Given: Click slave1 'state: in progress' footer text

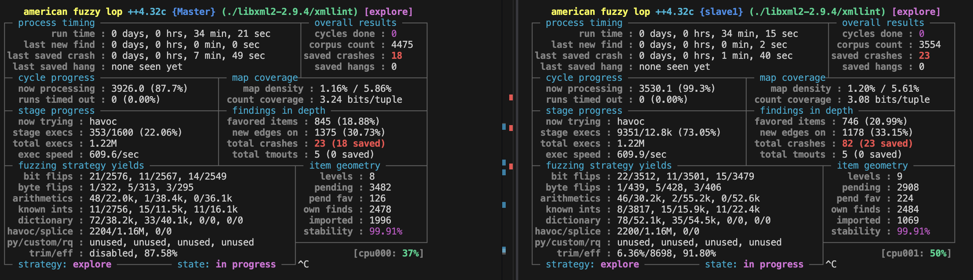Looking at the screenshot, I should (754, 264).
